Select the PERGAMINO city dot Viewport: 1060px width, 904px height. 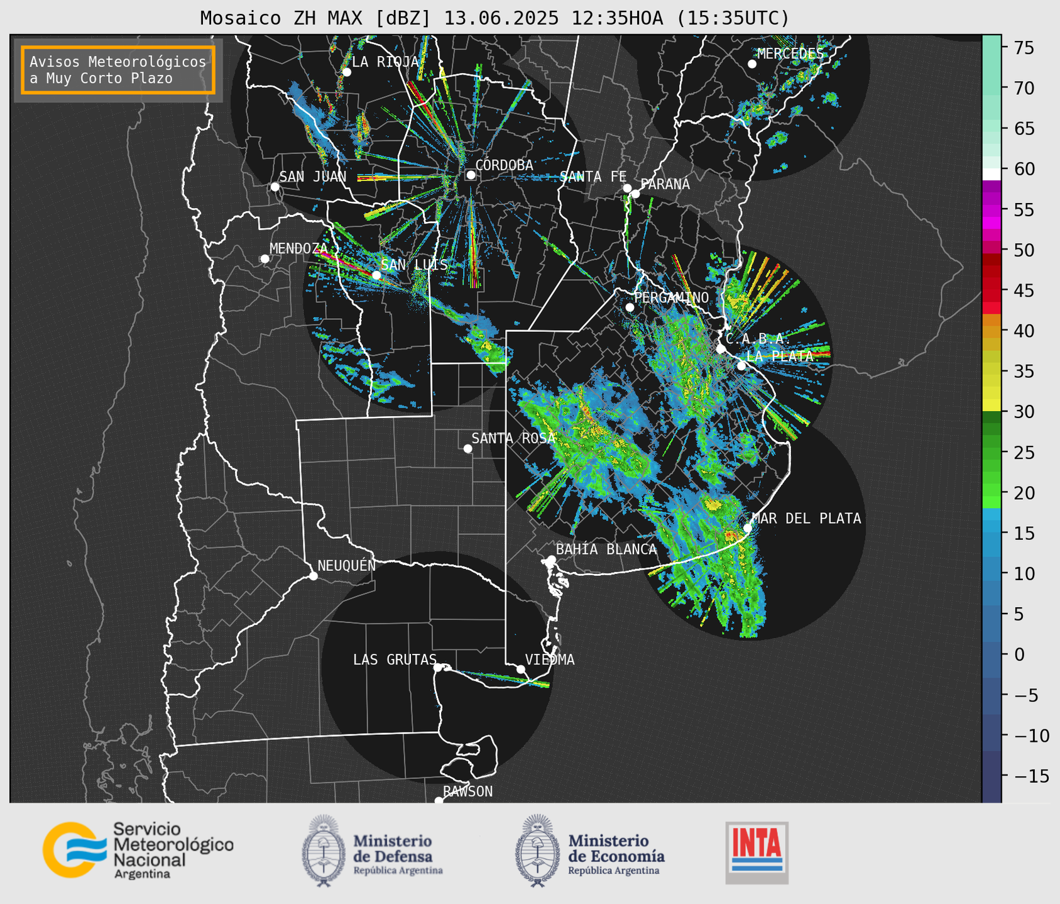pos(630,307)
